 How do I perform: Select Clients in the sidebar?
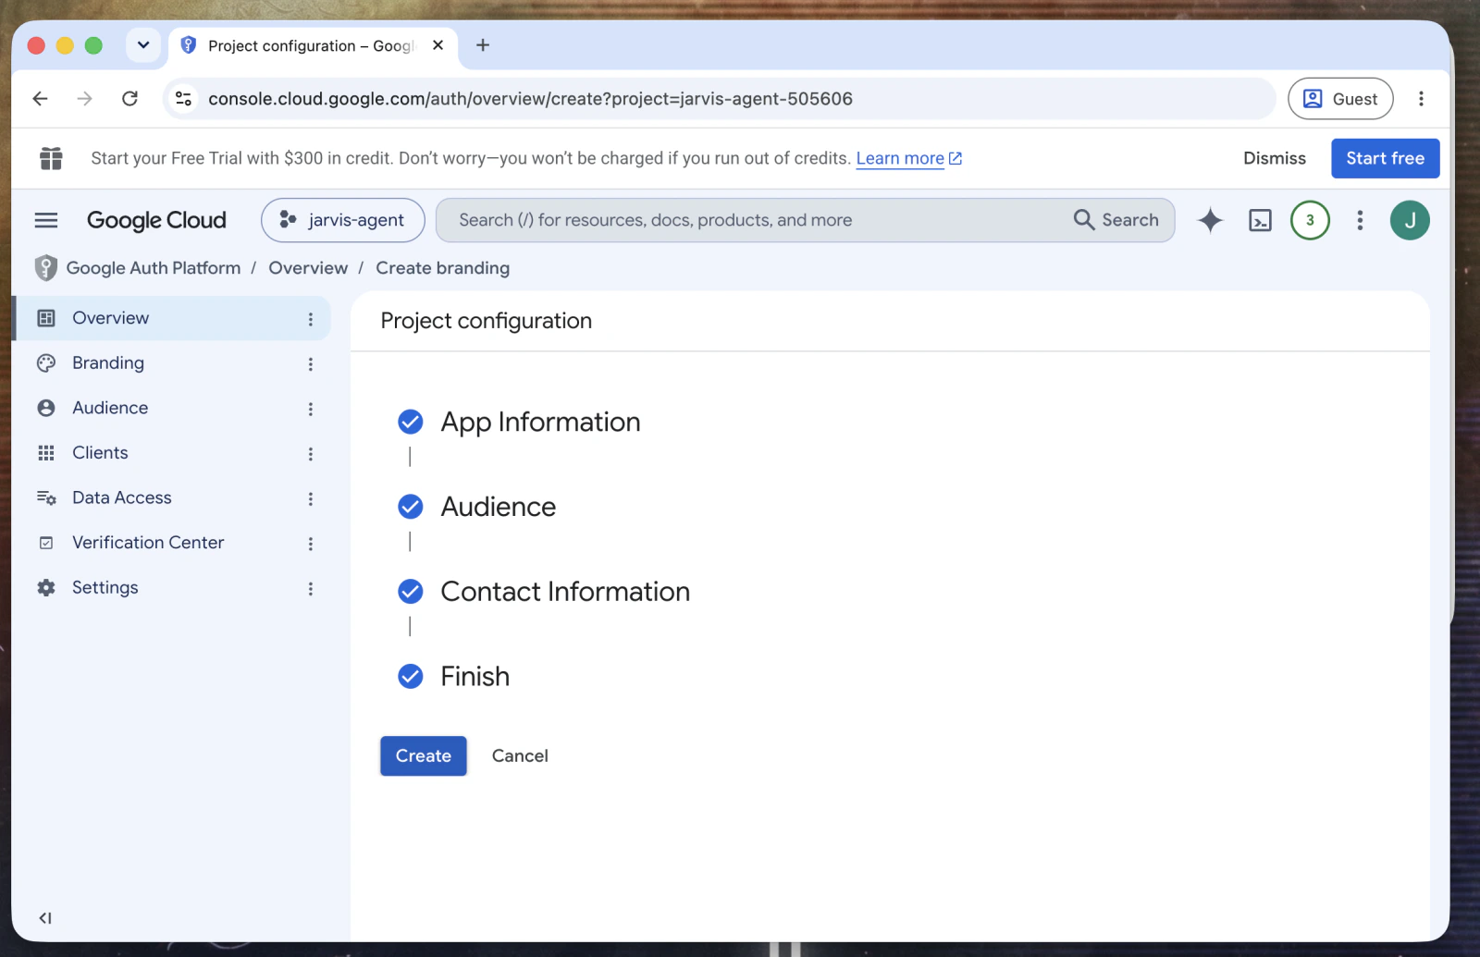tap(172, 453)
